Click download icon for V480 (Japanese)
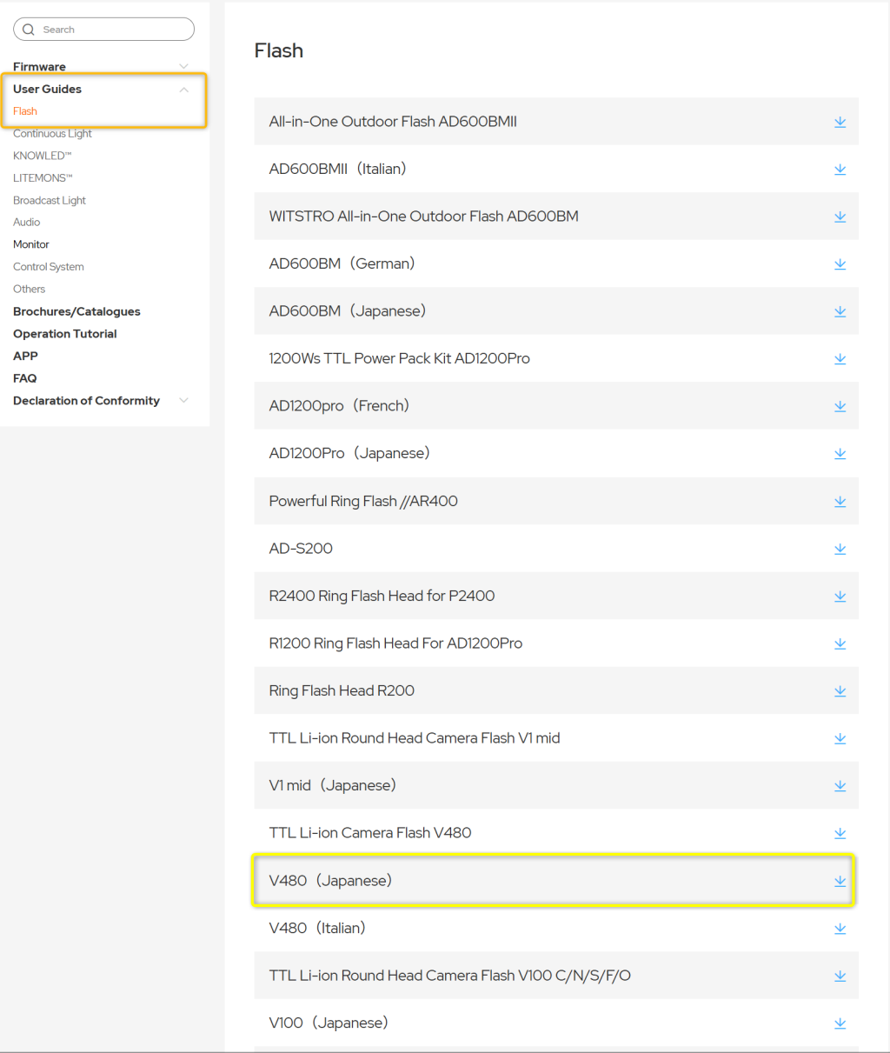 840,881
